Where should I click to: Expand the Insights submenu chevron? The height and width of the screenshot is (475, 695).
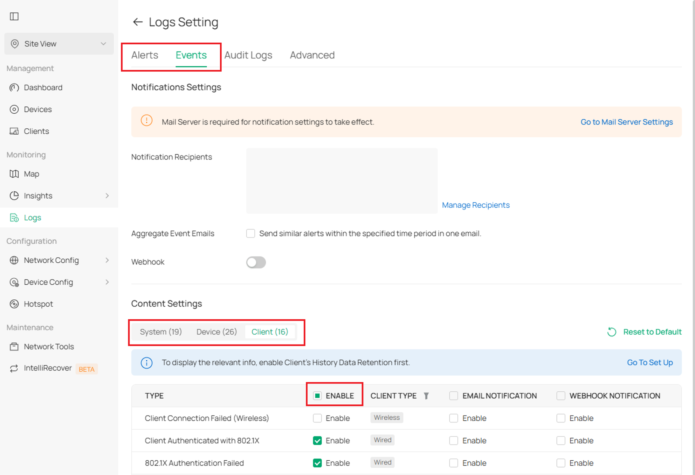point(107,196)
